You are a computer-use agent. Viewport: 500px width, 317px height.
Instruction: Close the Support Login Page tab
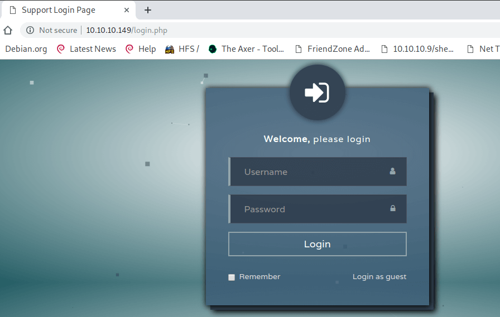point(127,10)
